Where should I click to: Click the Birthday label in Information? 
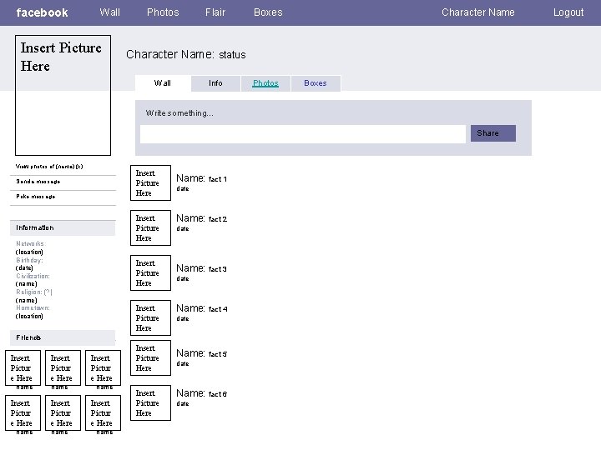(x=29, y=260)
